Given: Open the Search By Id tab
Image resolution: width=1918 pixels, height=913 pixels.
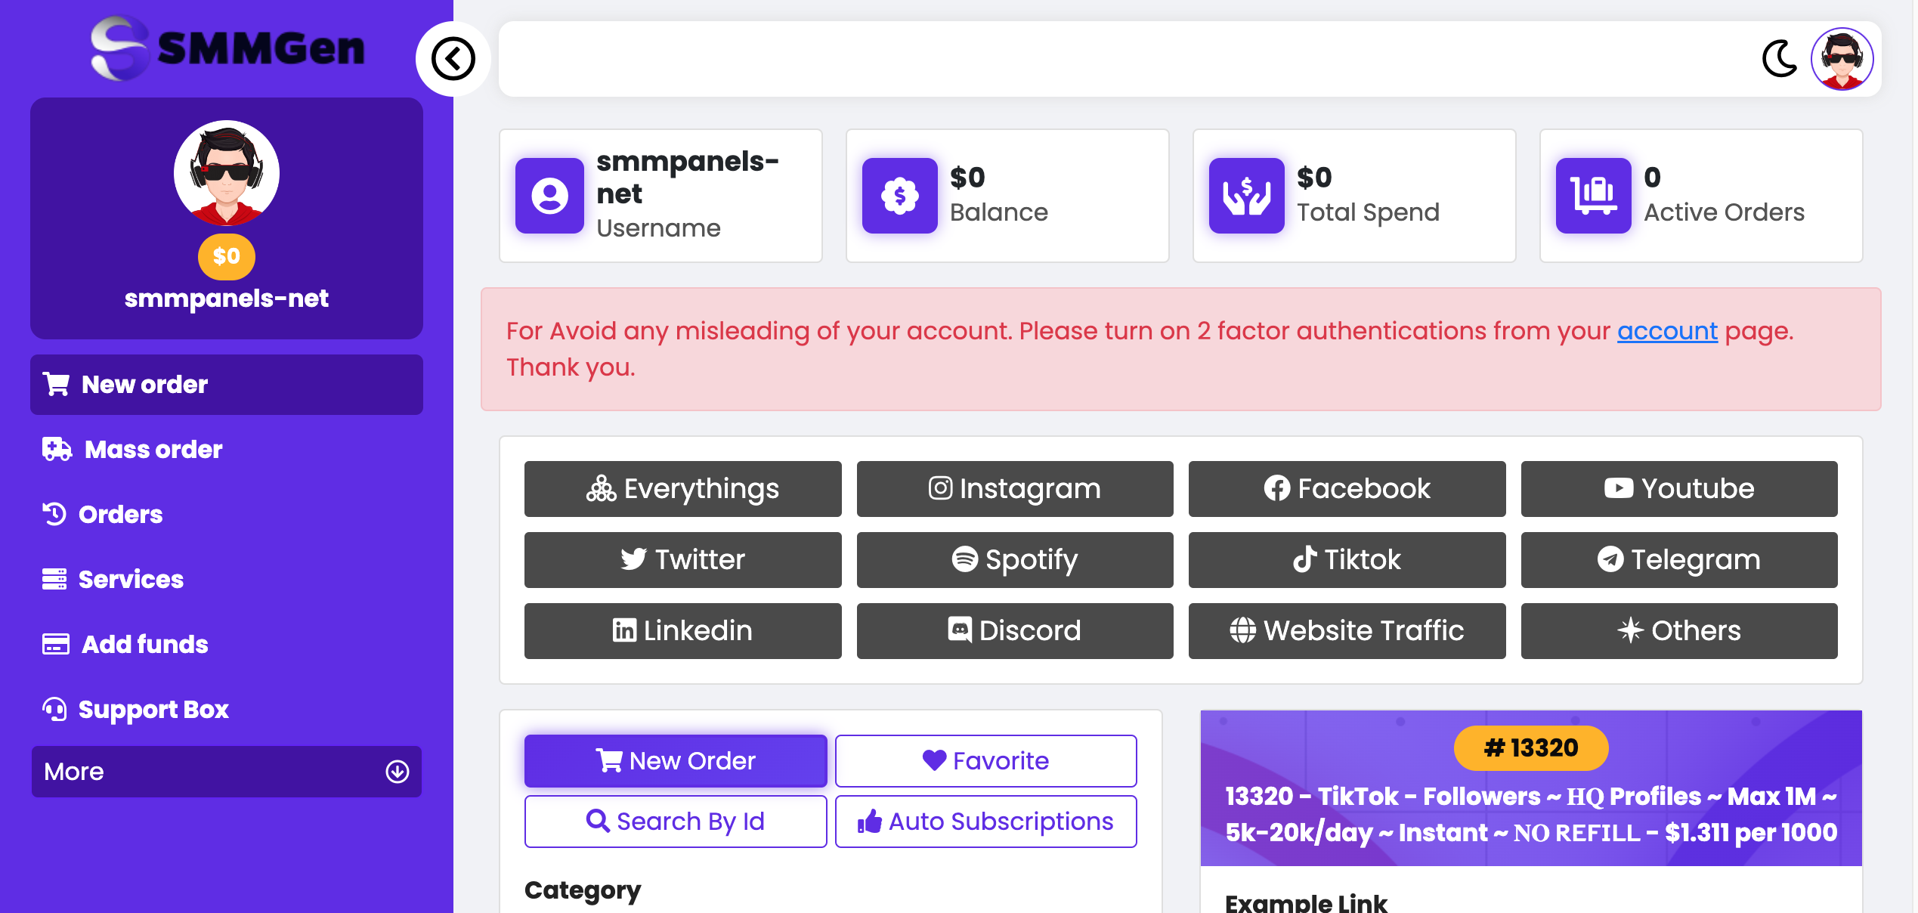Looking at the screenshot, I should point(676,821).
